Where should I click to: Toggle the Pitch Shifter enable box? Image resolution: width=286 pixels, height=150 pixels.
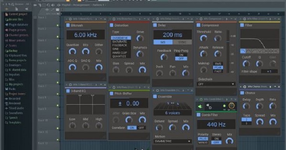[x=112, y=93]
